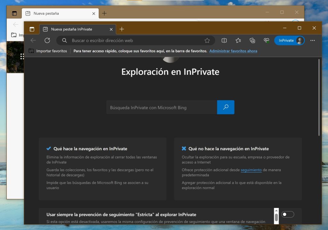Open the Settings and more menu

click(313, 41)
